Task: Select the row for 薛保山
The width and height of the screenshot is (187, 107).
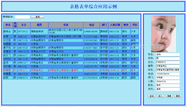Action: (71, 31)
